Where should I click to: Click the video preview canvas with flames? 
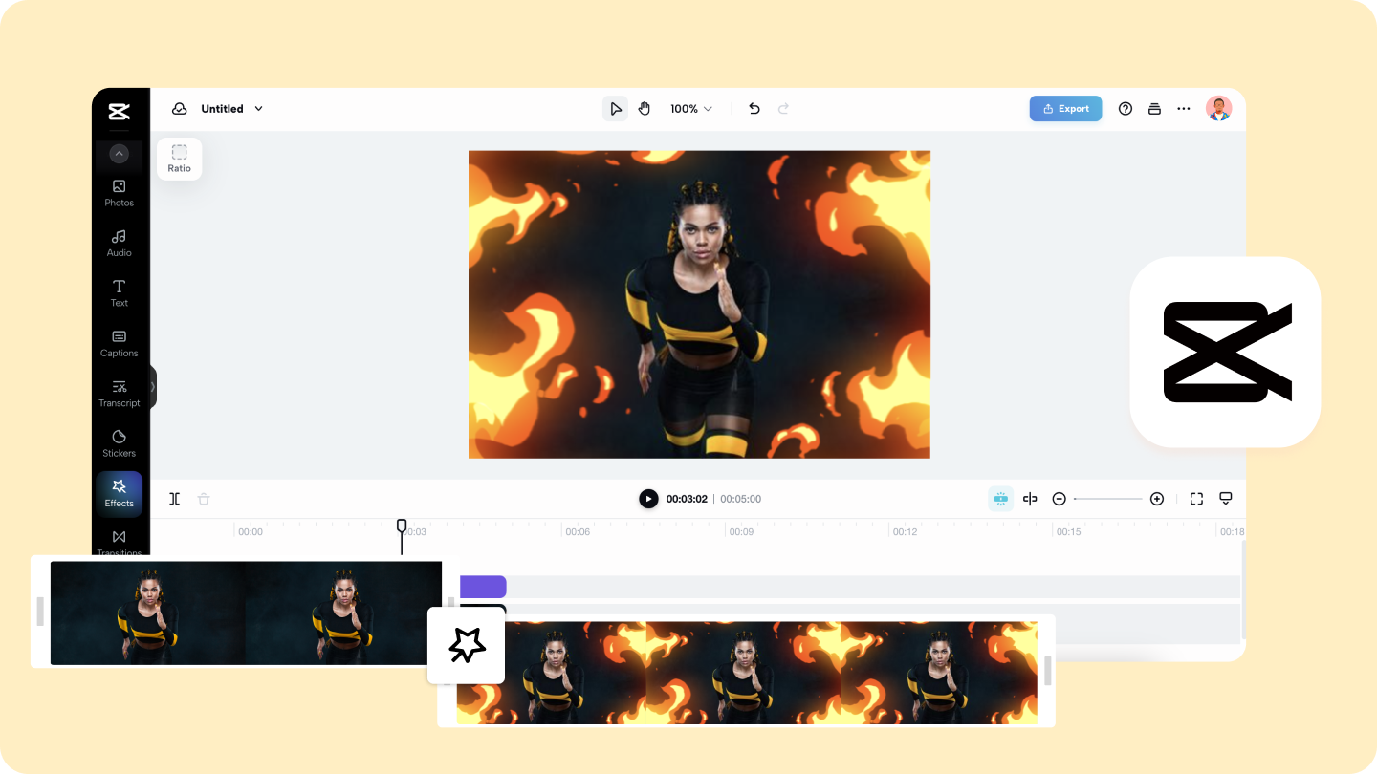[699, 304]
